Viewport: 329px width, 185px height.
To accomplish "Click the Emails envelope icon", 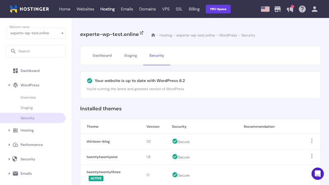I will pyautogui.click(x=15, y=173).
